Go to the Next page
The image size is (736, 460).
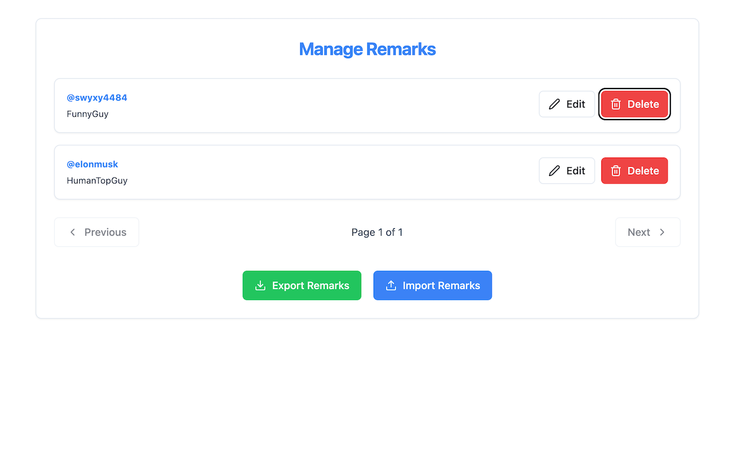647,232
